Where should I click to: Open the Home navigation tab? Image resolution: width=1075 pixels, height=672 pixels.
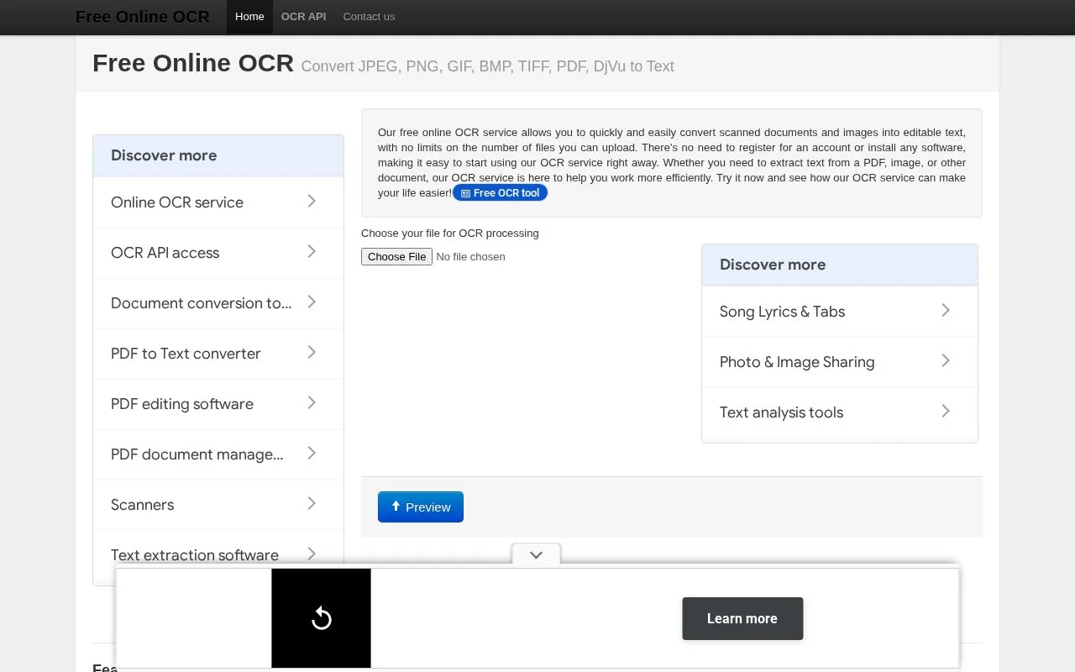[249, 17]
